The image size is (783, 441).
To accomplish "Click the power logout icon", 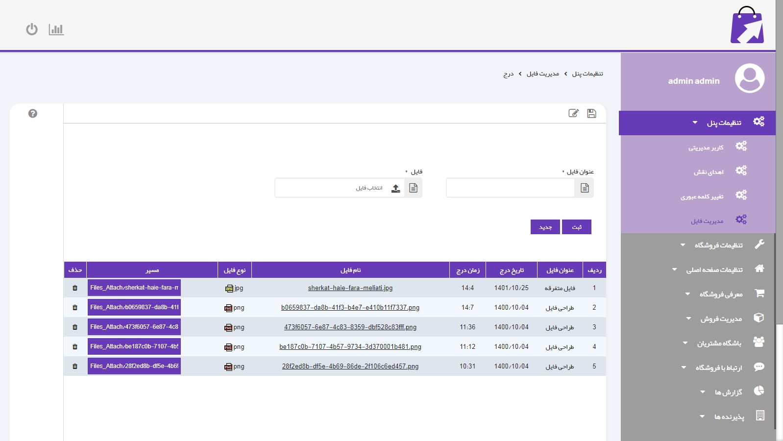I will (32, 29).
